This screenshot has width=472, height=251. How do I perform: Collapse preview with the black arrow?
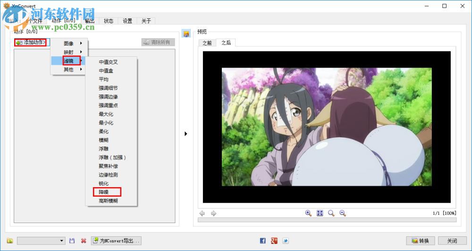pyautogui.click(x=185, y=133)
